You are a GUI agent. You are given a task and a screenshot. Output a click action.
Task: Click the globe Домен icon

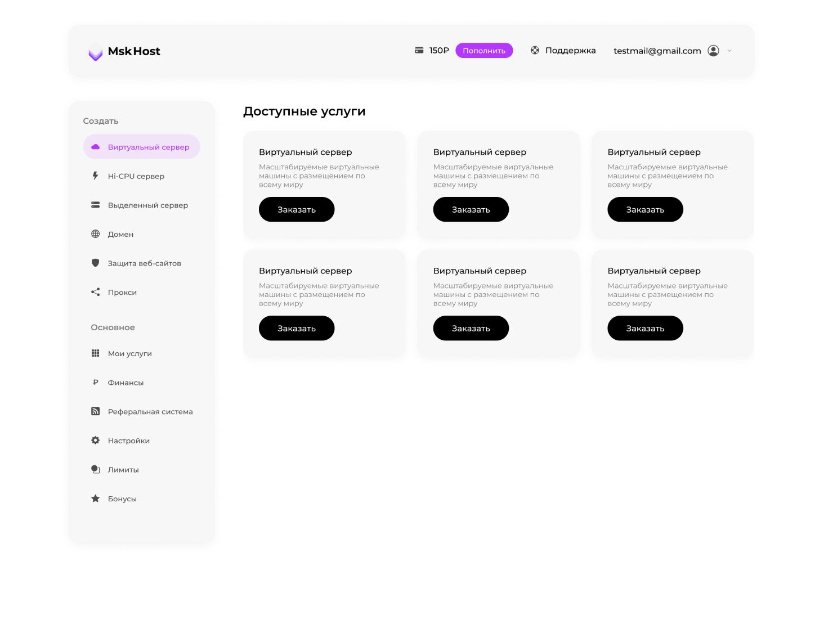(95, 234)
